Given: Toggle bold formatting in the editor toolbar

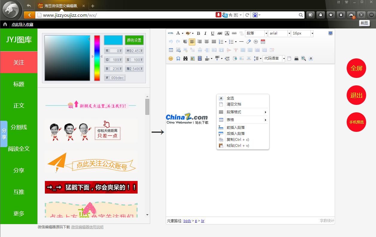Looking at the screenshot, I should click(x=198, y=33).
